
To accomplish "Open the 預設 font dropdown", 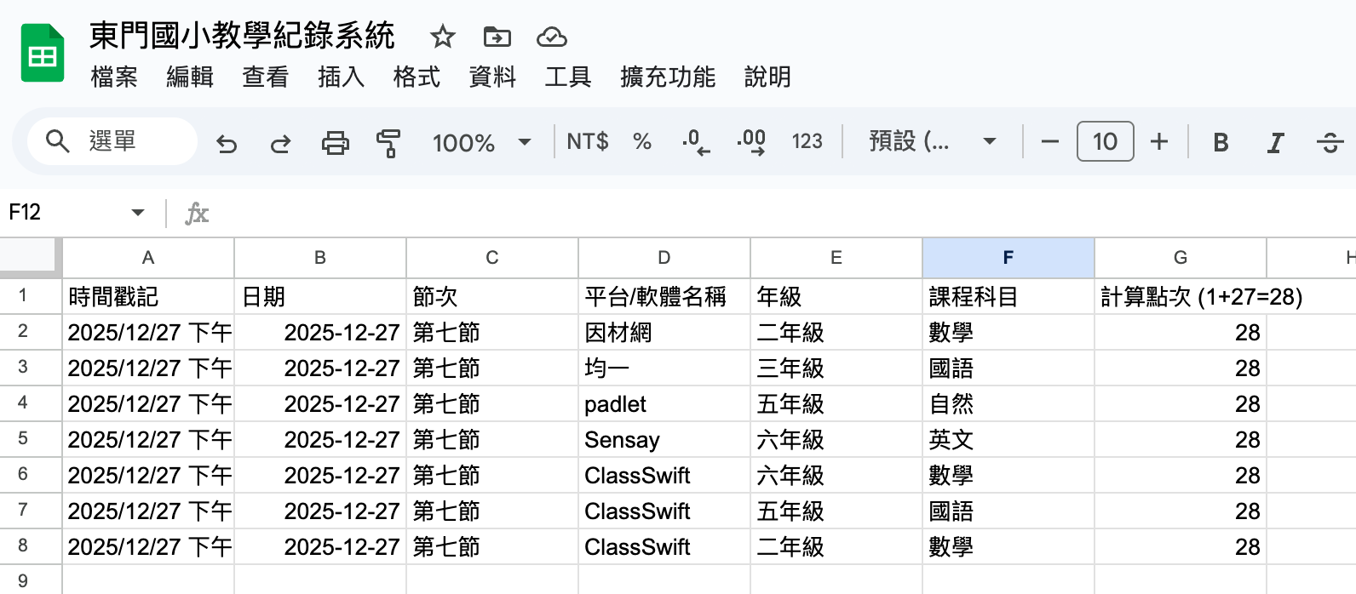I will [x=932, y=141].
